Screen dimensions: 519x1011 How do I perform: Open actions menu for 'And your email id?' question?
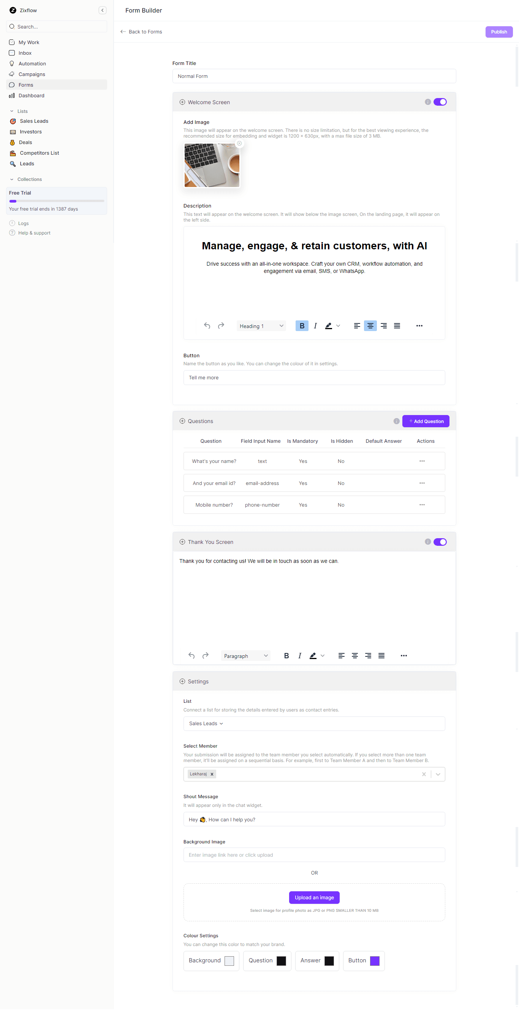422,483
